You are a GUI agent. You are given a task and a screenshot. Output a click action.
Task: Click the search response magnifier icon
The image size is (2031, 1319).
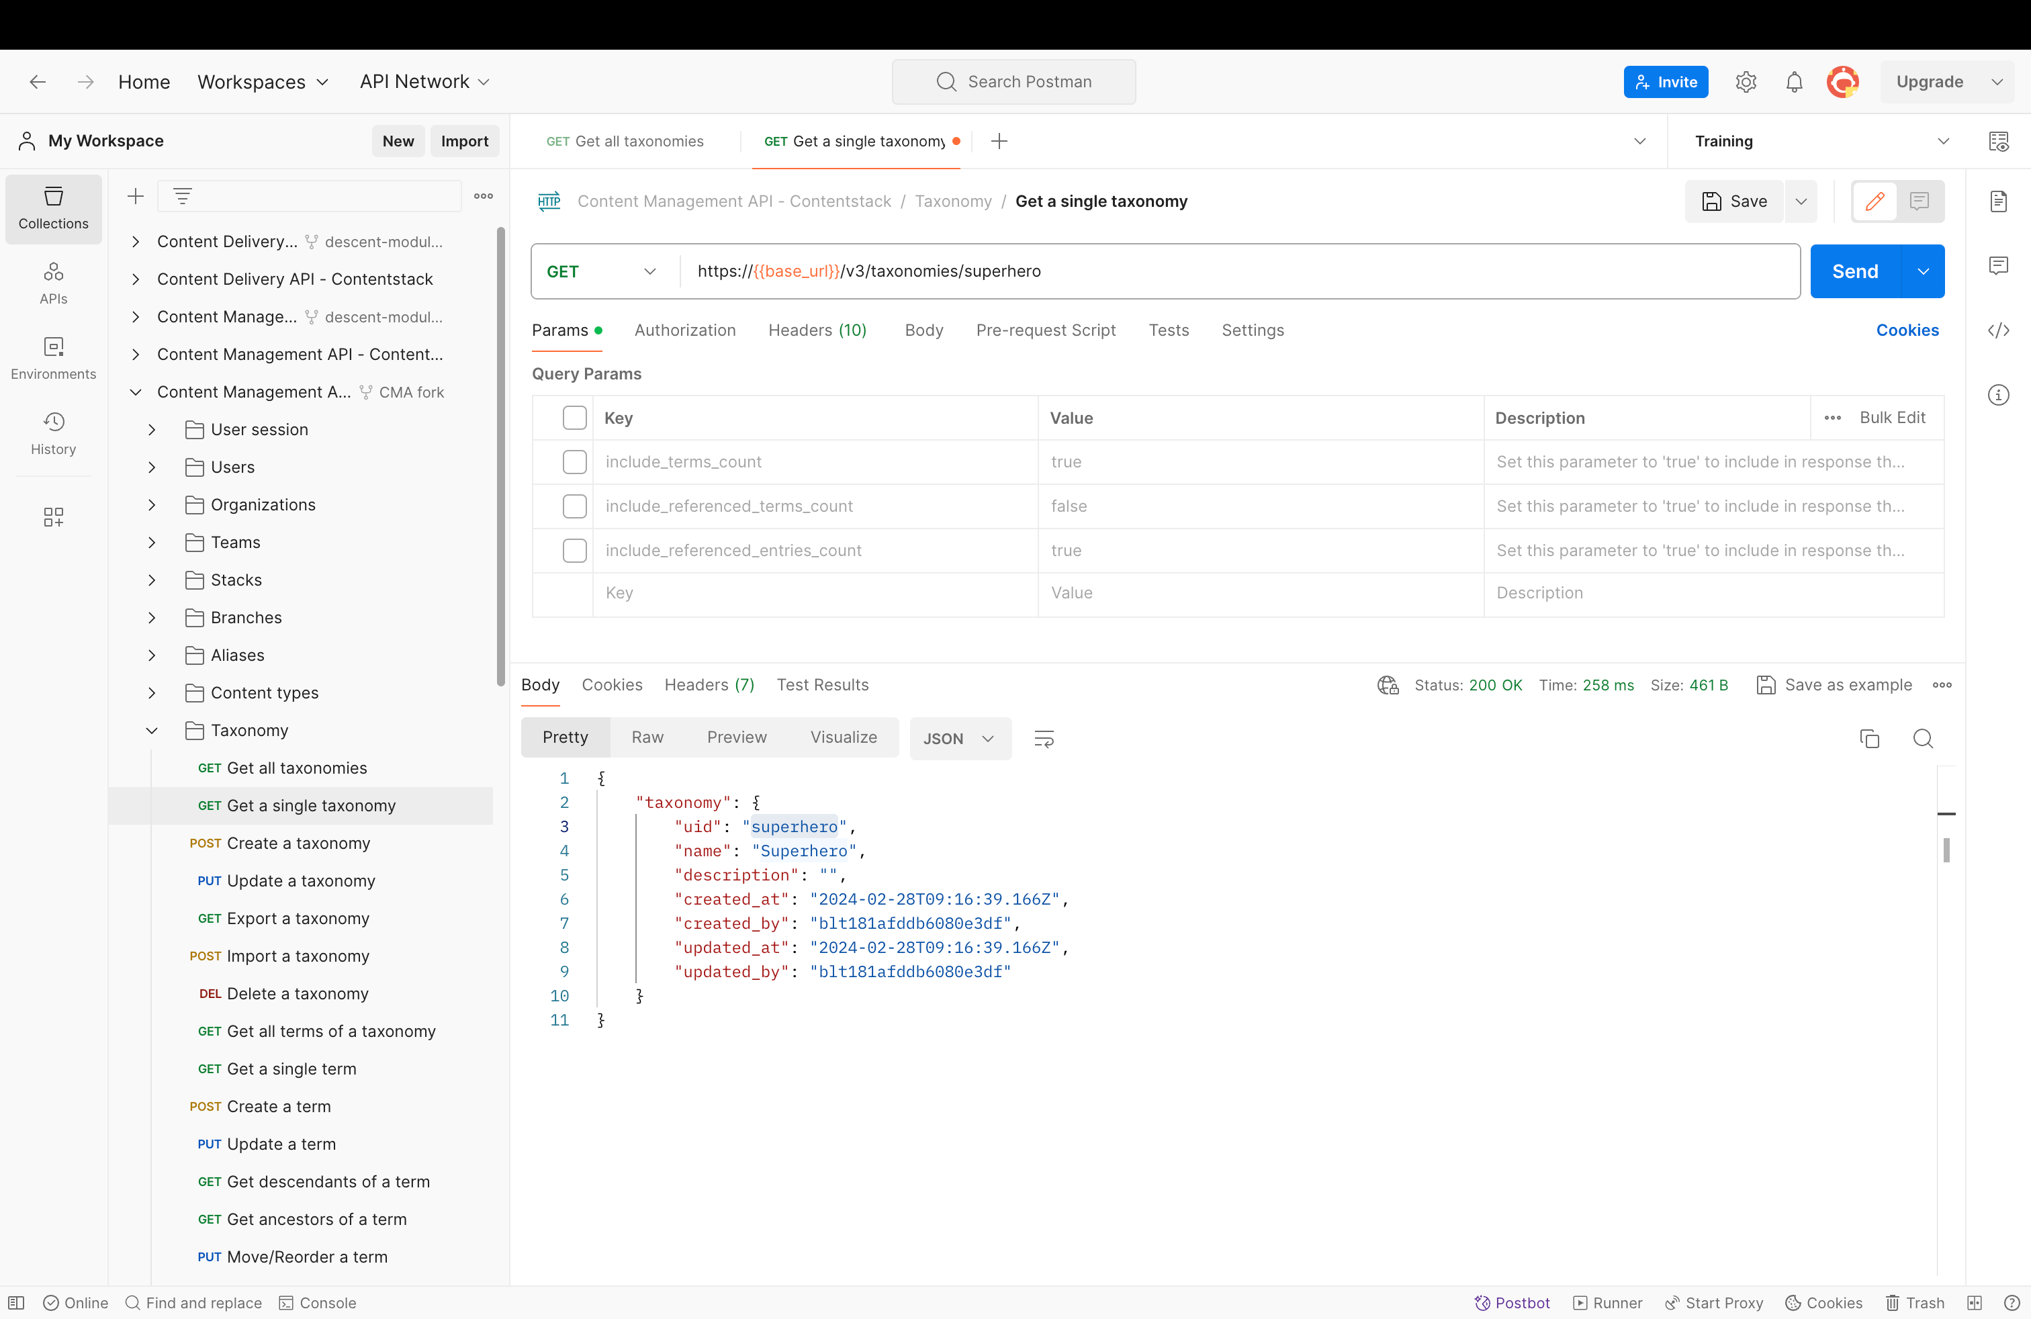tap(1923, 738)
